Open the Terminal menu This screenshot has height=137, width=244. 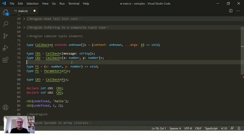(x=74, y=3)
